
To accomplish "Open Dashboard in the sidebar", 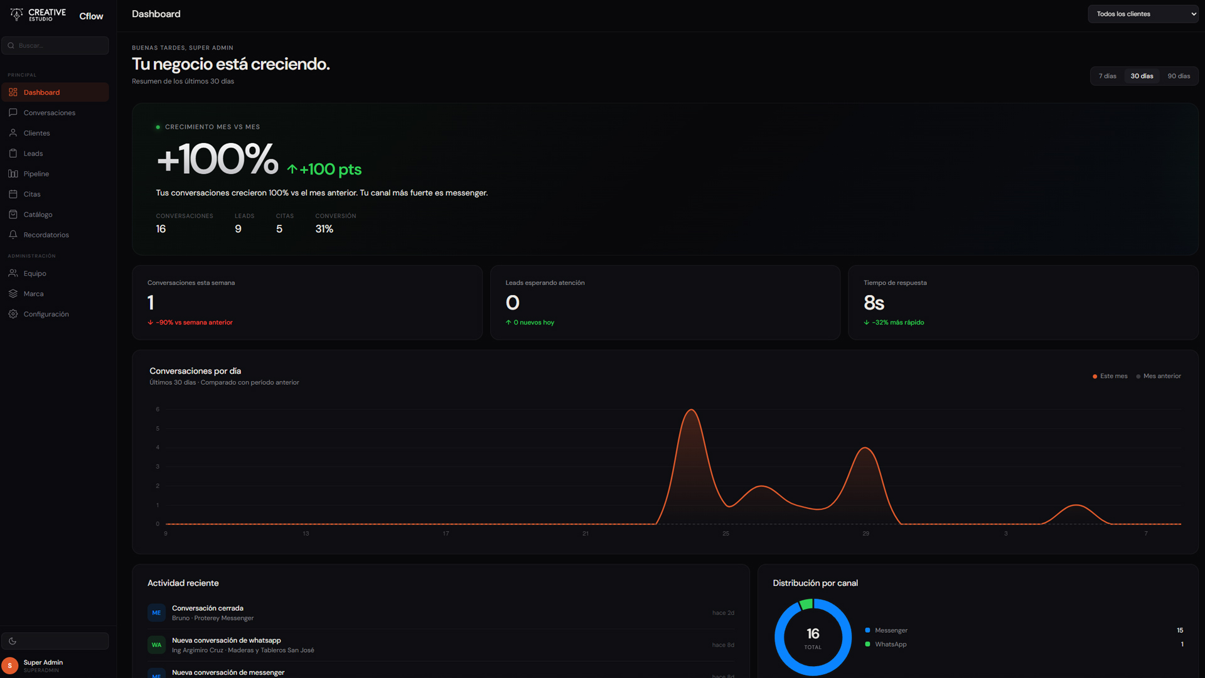I will (x=55, y=92).
